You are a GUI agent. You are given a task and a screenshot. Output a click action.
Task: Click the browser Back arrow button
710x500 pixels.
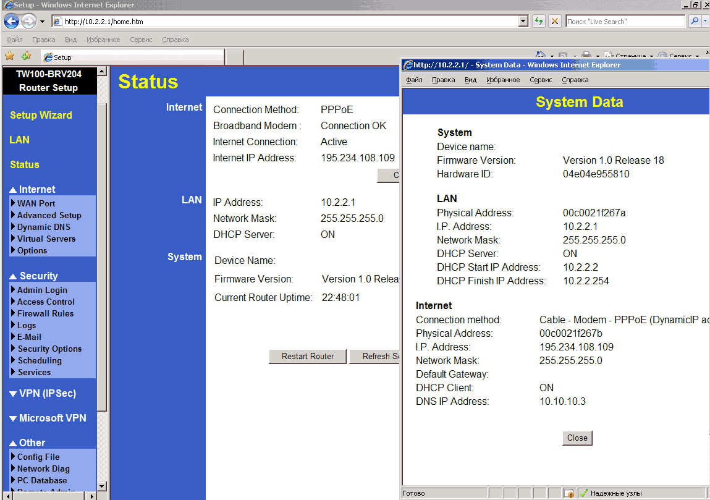coord(11,21)
